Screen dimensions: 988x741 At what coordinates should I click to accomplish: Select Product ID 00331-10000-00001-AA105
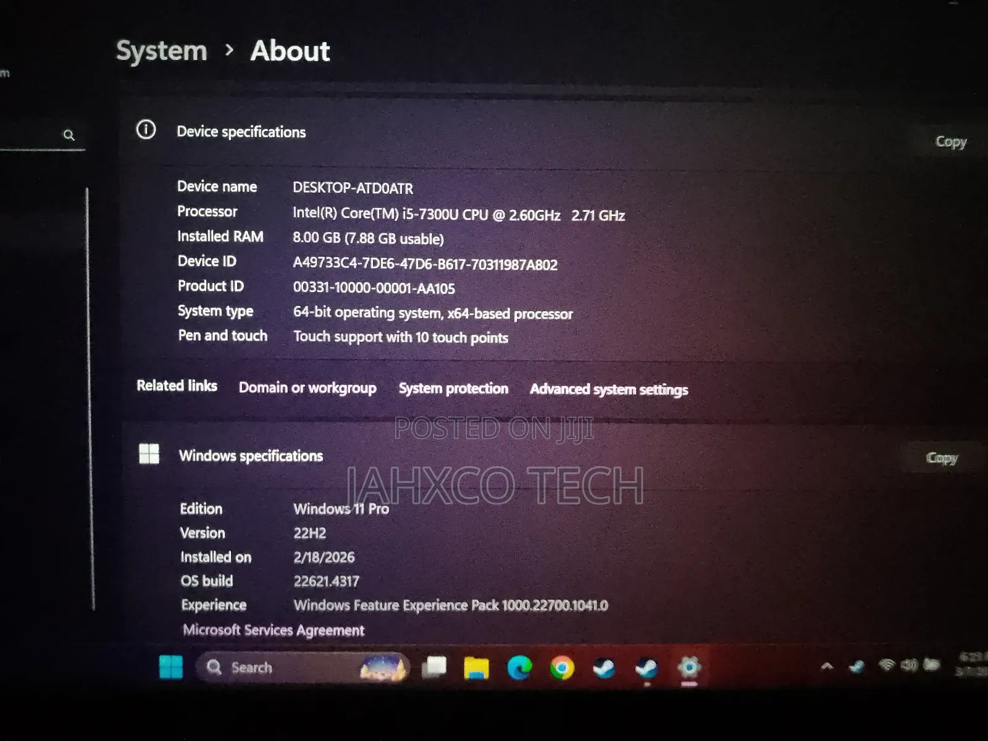[374, 288]
